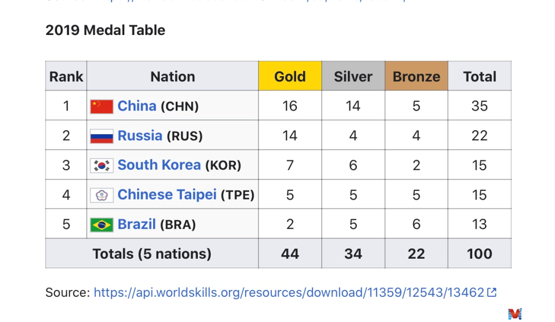The width and height of the screenshot is (555, 322).
Task: Open the China country link
Action: point(137,106)
